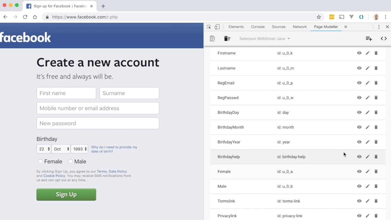Click the delete all elements trash icon
This screenshot has width=391, height=220.
click(227, 38)
